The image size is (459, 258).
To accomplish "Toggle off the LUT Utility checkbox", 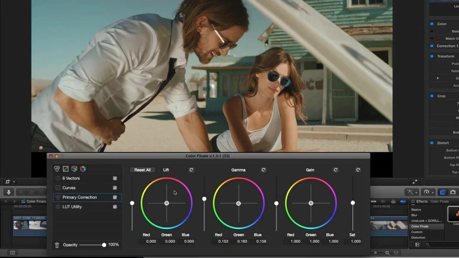I will coord(115,206).
